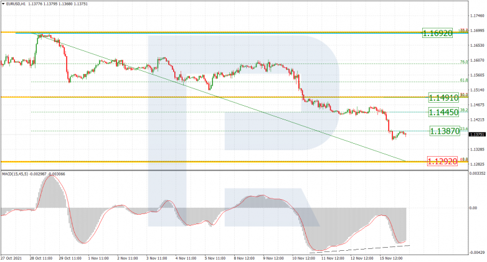The image size is (487, 262).
Task: Click the red 1.12920 price label
Action: pos(442,161)
